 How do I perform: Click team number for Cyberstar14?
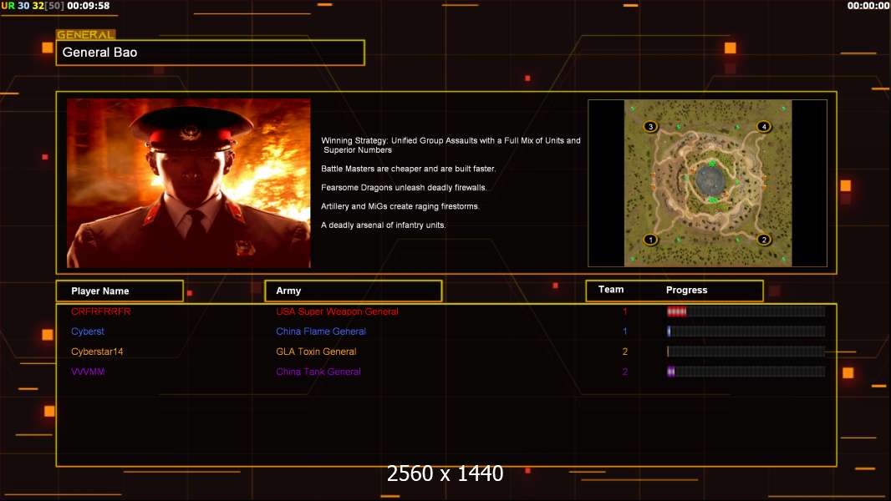pos(624,352)
